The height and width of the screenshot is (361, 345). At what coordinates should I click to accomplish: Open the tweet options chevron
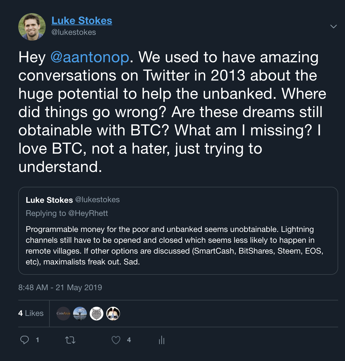(x=333, y=27)
